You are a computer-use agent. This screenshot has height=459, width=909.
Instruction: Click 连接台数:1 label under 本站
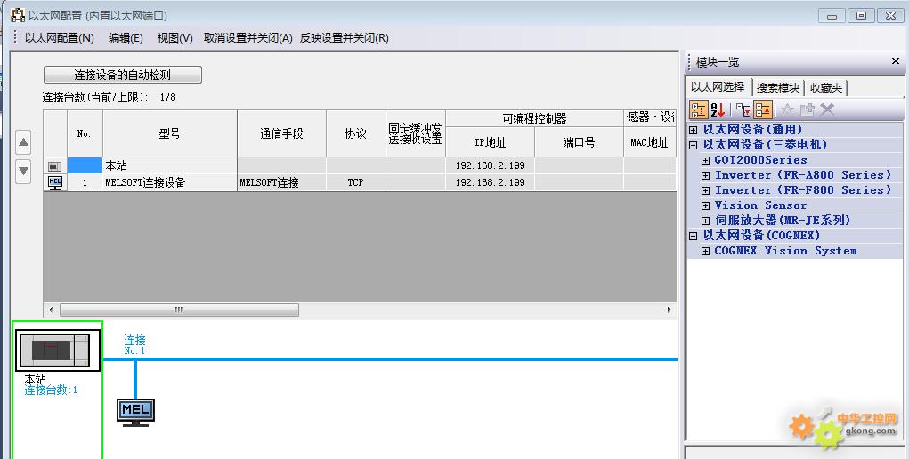(51, 390)
